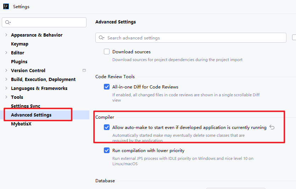Expand the Appearance & Behavior section
The width and height of the screenshot is (296, 189).
point(6,35)
